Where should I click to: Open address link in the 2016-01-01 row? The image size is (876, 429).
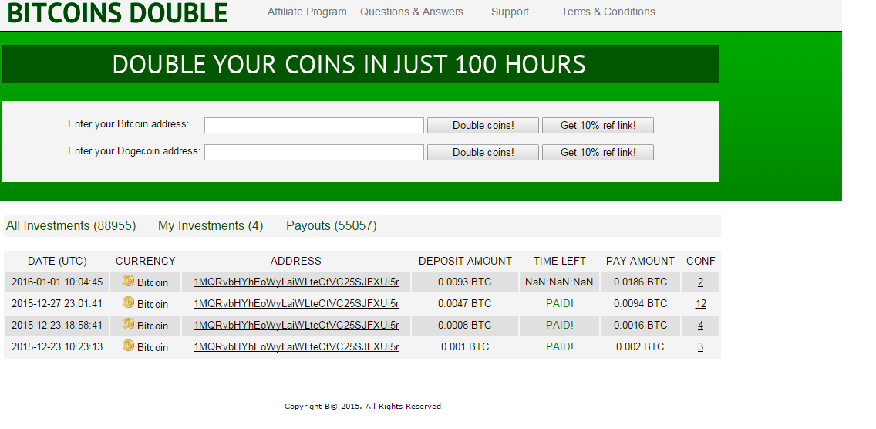coord(296,282)
